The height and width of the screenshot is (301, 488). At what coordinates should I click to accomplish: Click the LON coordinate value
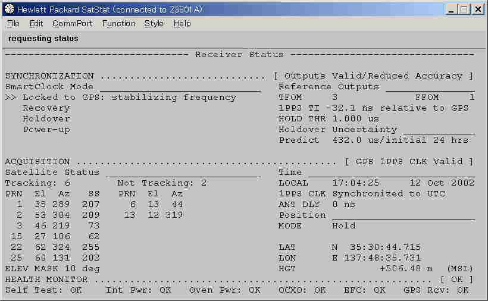(x=376, y=258)
